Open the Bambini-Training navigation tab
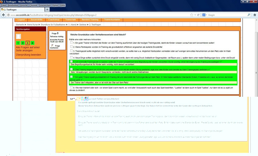The image size is (258, 156). pyautogui.click(x=90, y=20)
